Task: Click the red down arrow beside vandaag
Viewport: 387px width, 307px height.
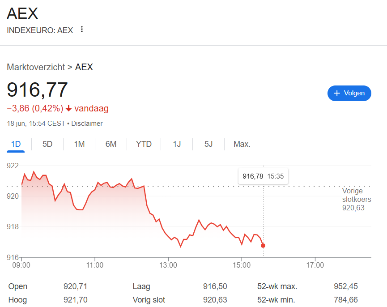Action: (x=68, y=108)
